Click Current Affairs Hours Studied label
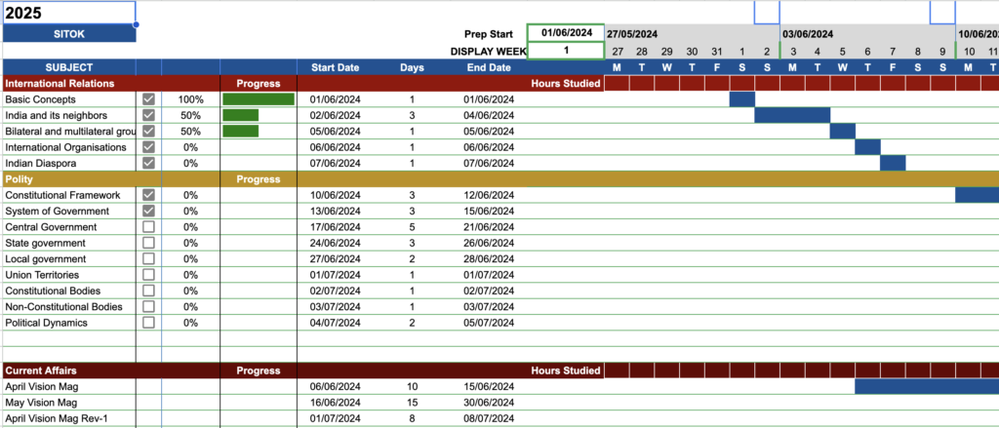999x428 pixels. coord(566,370)
